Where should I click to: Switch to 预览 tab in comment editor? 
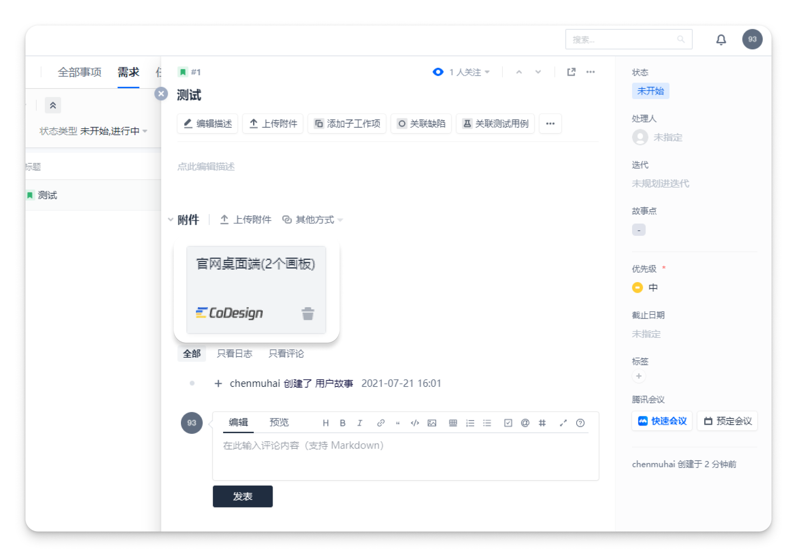coord(279,422)
